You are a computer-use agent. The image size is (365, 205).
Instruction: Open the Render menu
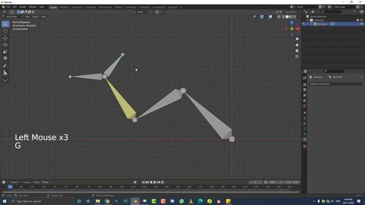[x=23, y=7]
